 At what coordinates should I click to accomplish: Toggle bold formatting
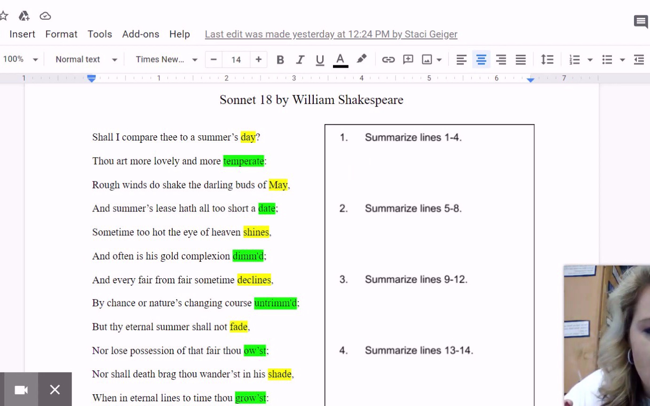tap(280, 60)
